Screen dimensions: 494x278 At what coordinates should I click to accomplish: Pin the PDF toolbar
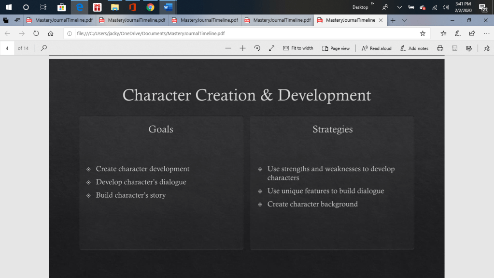point(486,48)
